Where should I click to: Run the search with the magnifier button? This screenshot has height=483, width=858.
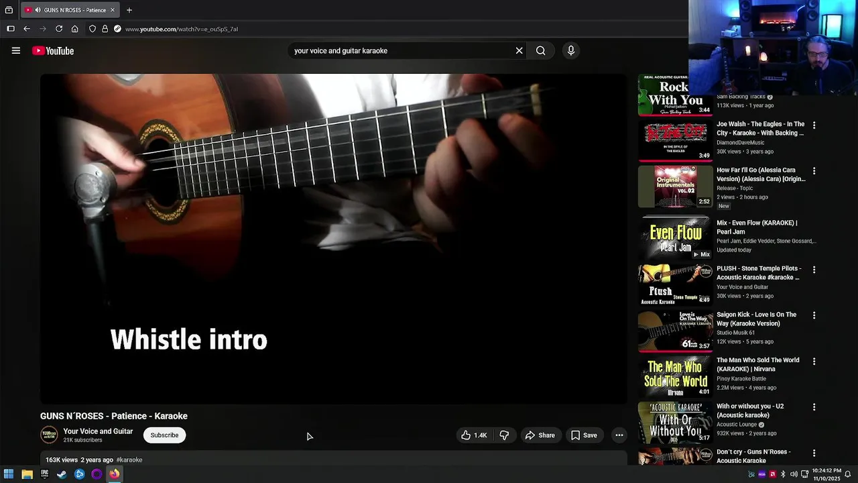click(x=540, y=50)
